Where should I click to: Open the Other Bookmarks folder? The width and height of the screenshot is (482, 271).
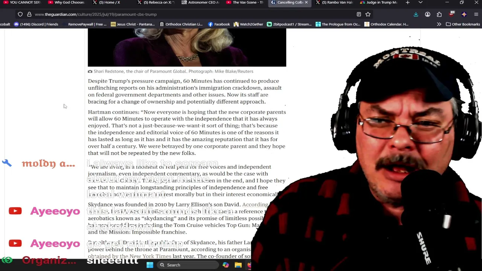click(x=463, y=24)
